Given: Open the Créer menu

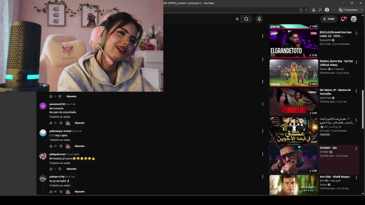Looking at the screenshot, I should [x=328, y=19].
